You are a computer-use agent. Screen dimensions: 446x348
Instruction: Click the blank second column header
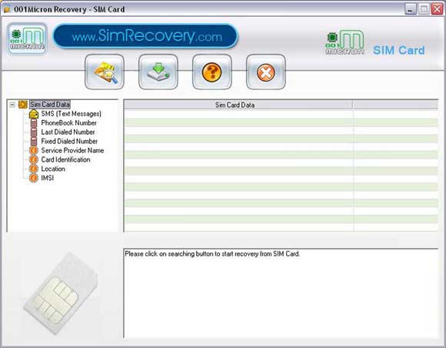(x=395, y=105)
